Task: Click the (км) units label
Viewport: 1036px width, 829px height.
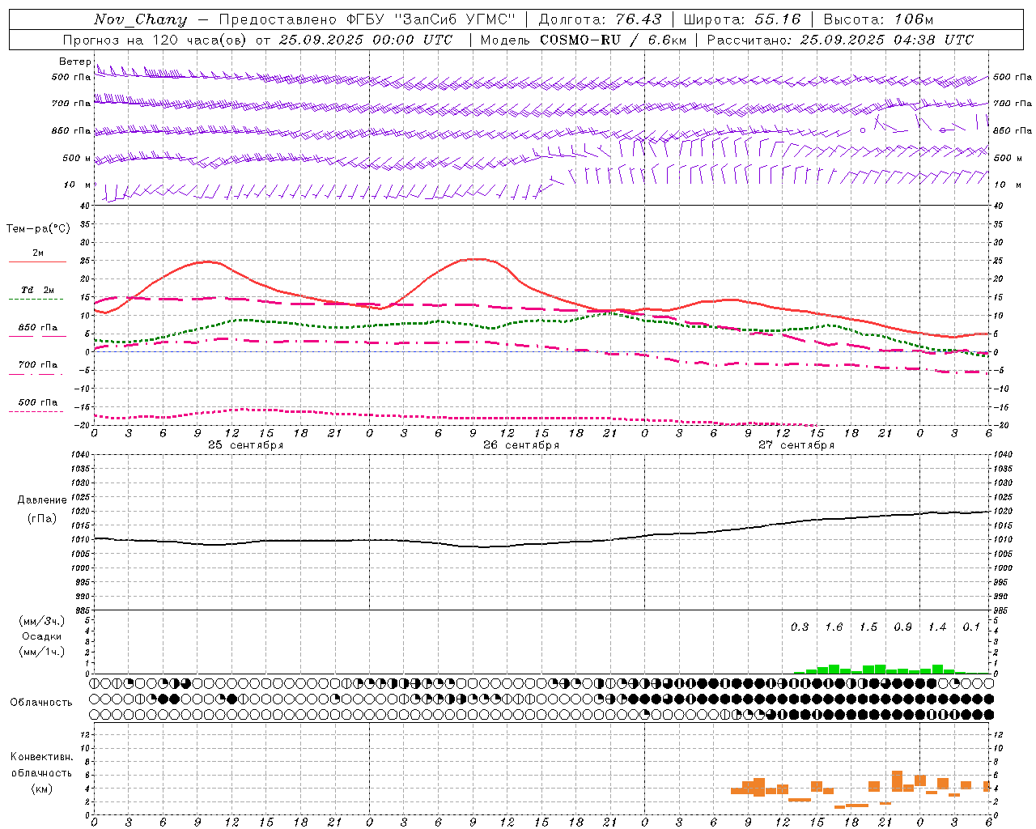Action: point(42,789)
